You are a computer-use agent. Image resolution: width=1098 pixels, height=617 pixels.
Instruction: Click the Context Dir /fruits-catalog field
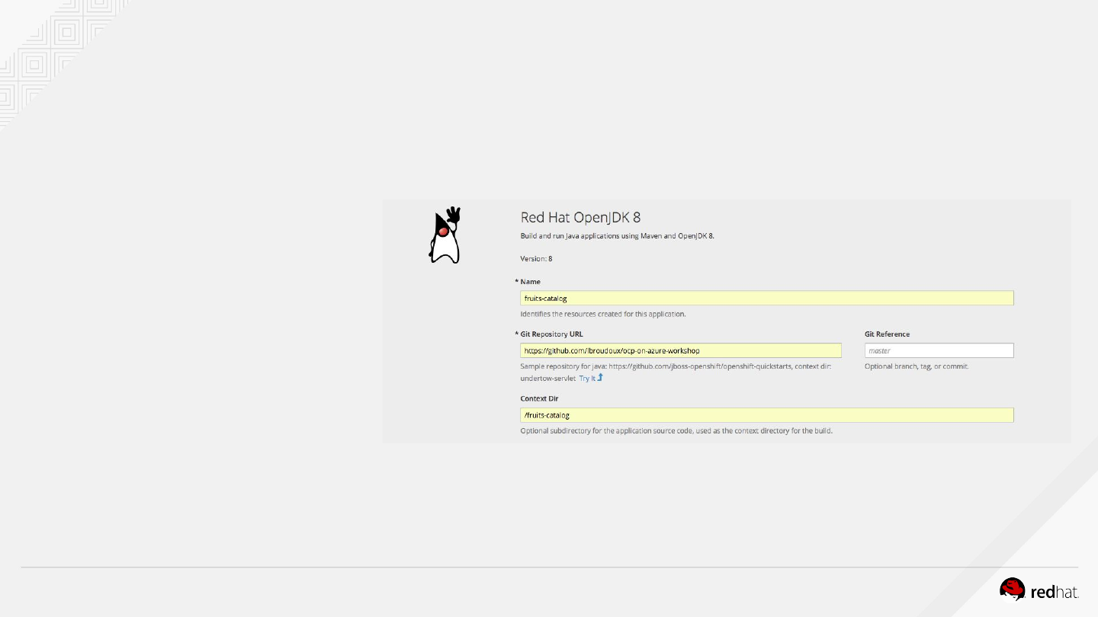(767, 415)
